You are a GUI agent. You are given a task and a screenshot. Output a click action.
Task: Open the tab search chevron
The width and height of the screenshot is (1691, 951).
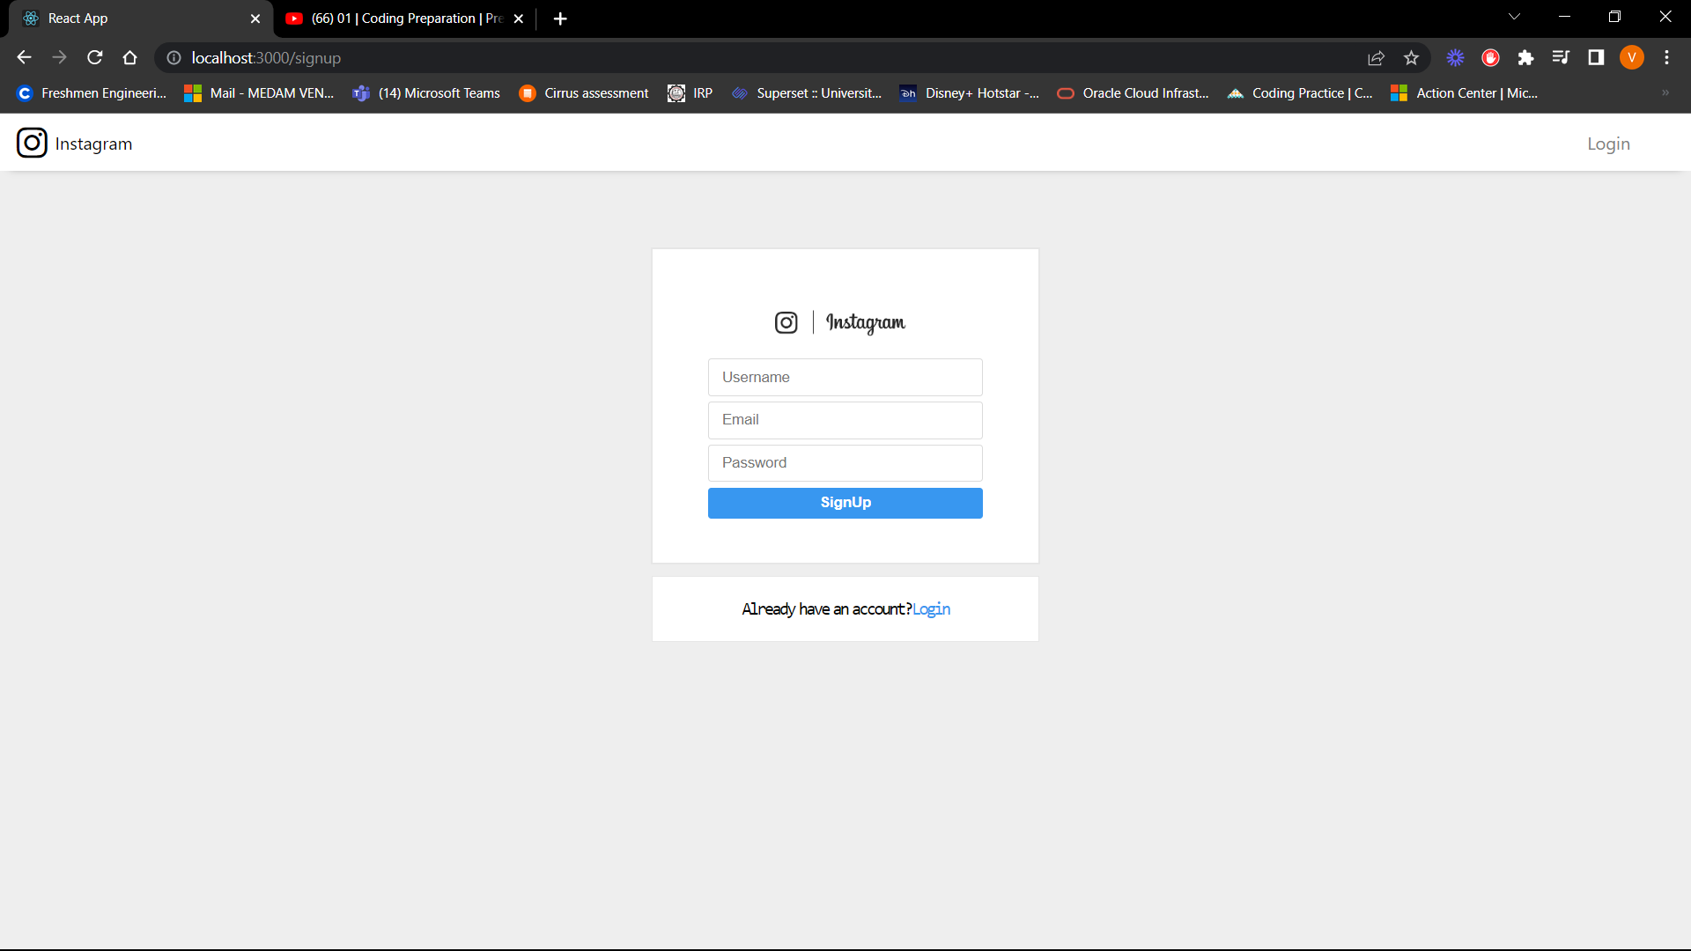tap(1515, 16)
